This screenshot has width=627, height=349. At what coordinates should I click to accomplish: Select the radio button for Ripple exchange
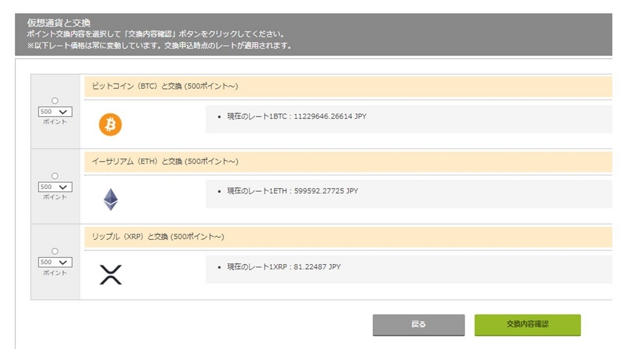pyautogui.click(x=54, y=252)
